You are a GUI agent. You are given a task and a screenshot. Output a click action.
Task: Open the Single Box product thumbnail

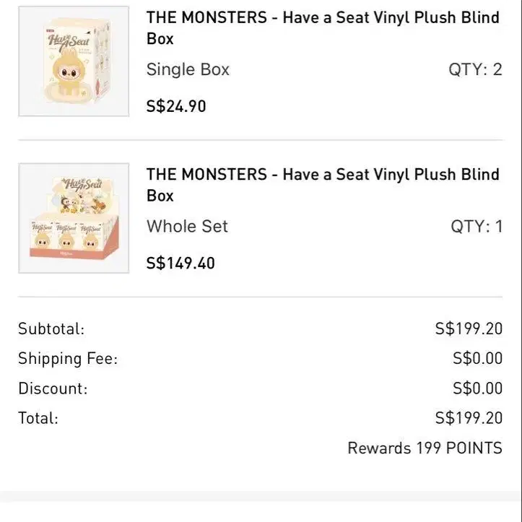74,61
